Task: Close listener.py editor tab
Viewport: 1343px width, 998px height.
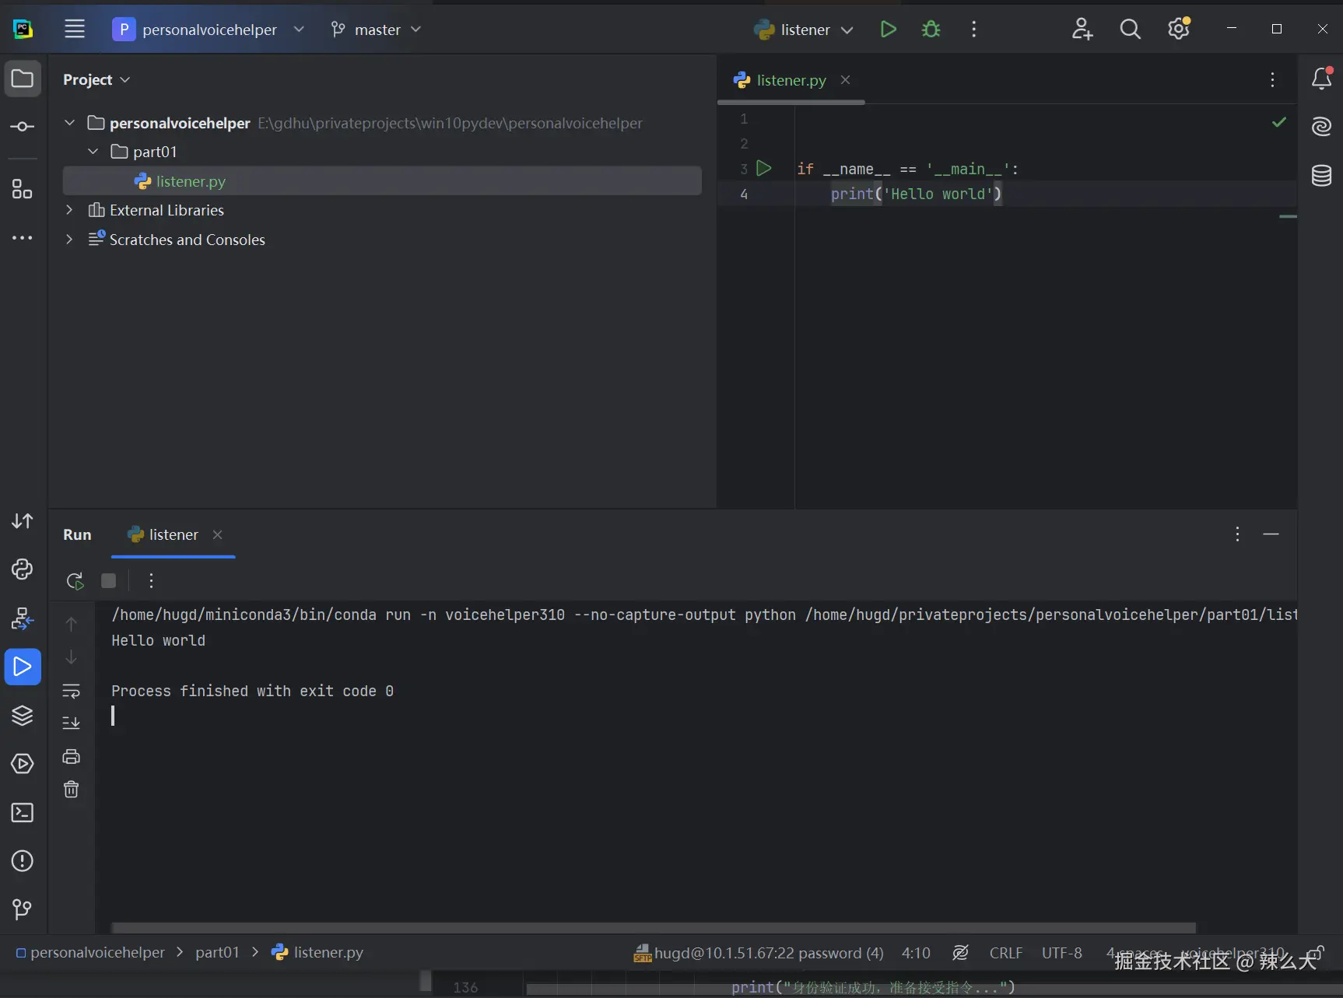Action: pyautogui.click(x=845, y=80)
